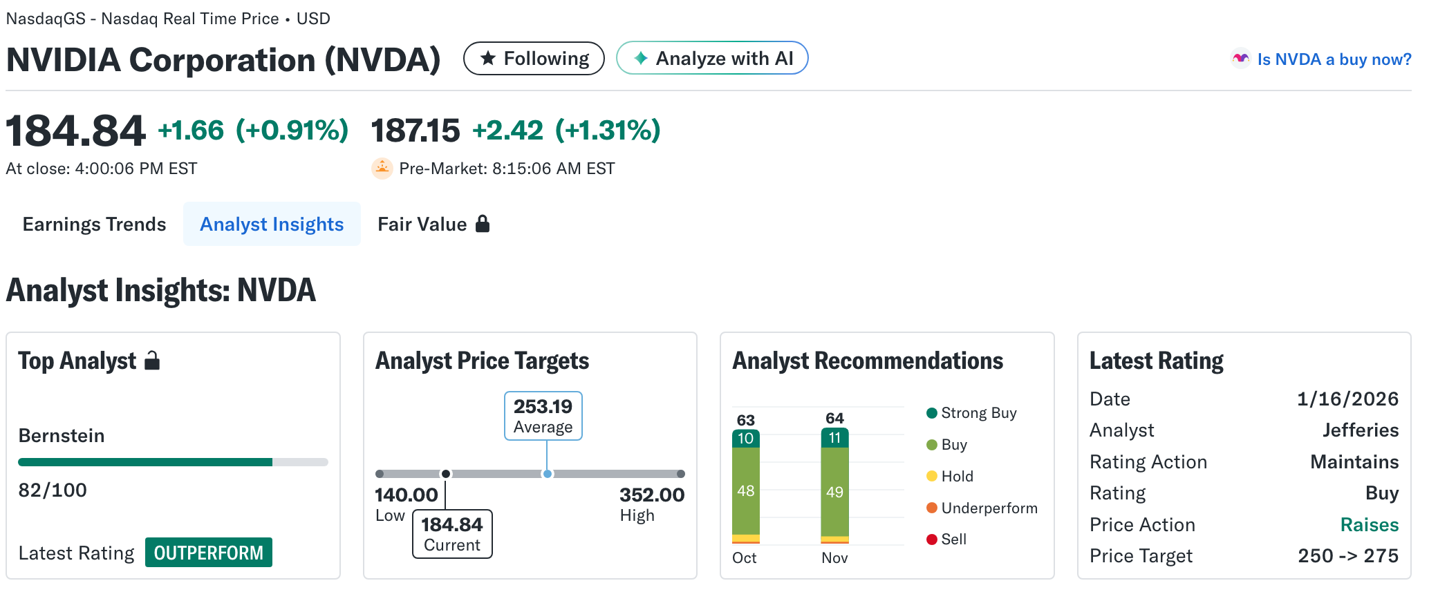
Task: Click the Analyze with AI button
Action: tap(712, 58)
